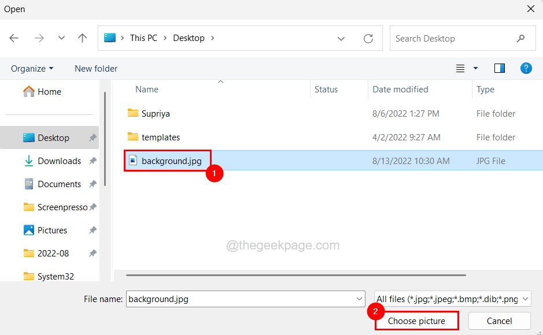Open the file type filter dropdown

pyautogui.click(x=452, y=299)
